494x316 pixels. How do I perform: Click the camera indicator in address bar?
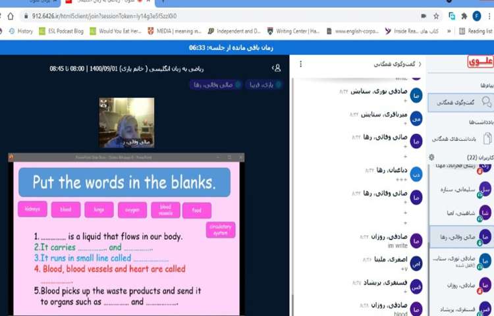tap(424, 16)
